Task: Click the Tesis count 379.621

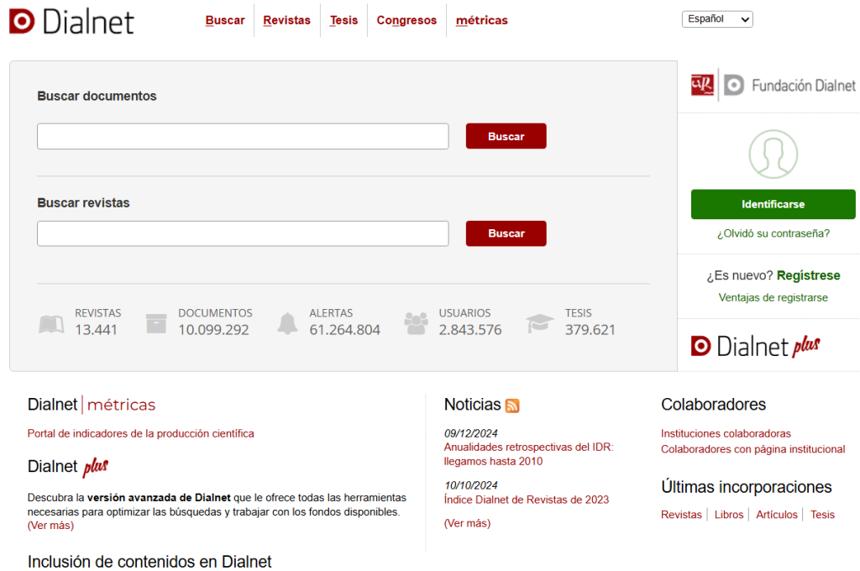Action: (590, 330)
